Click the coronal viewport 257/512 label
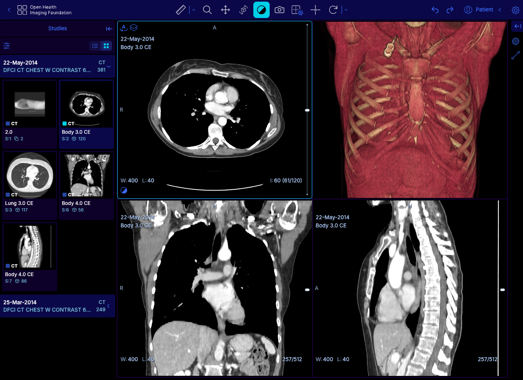The width and height of the screenshot is (523, 380). point(292,359)
